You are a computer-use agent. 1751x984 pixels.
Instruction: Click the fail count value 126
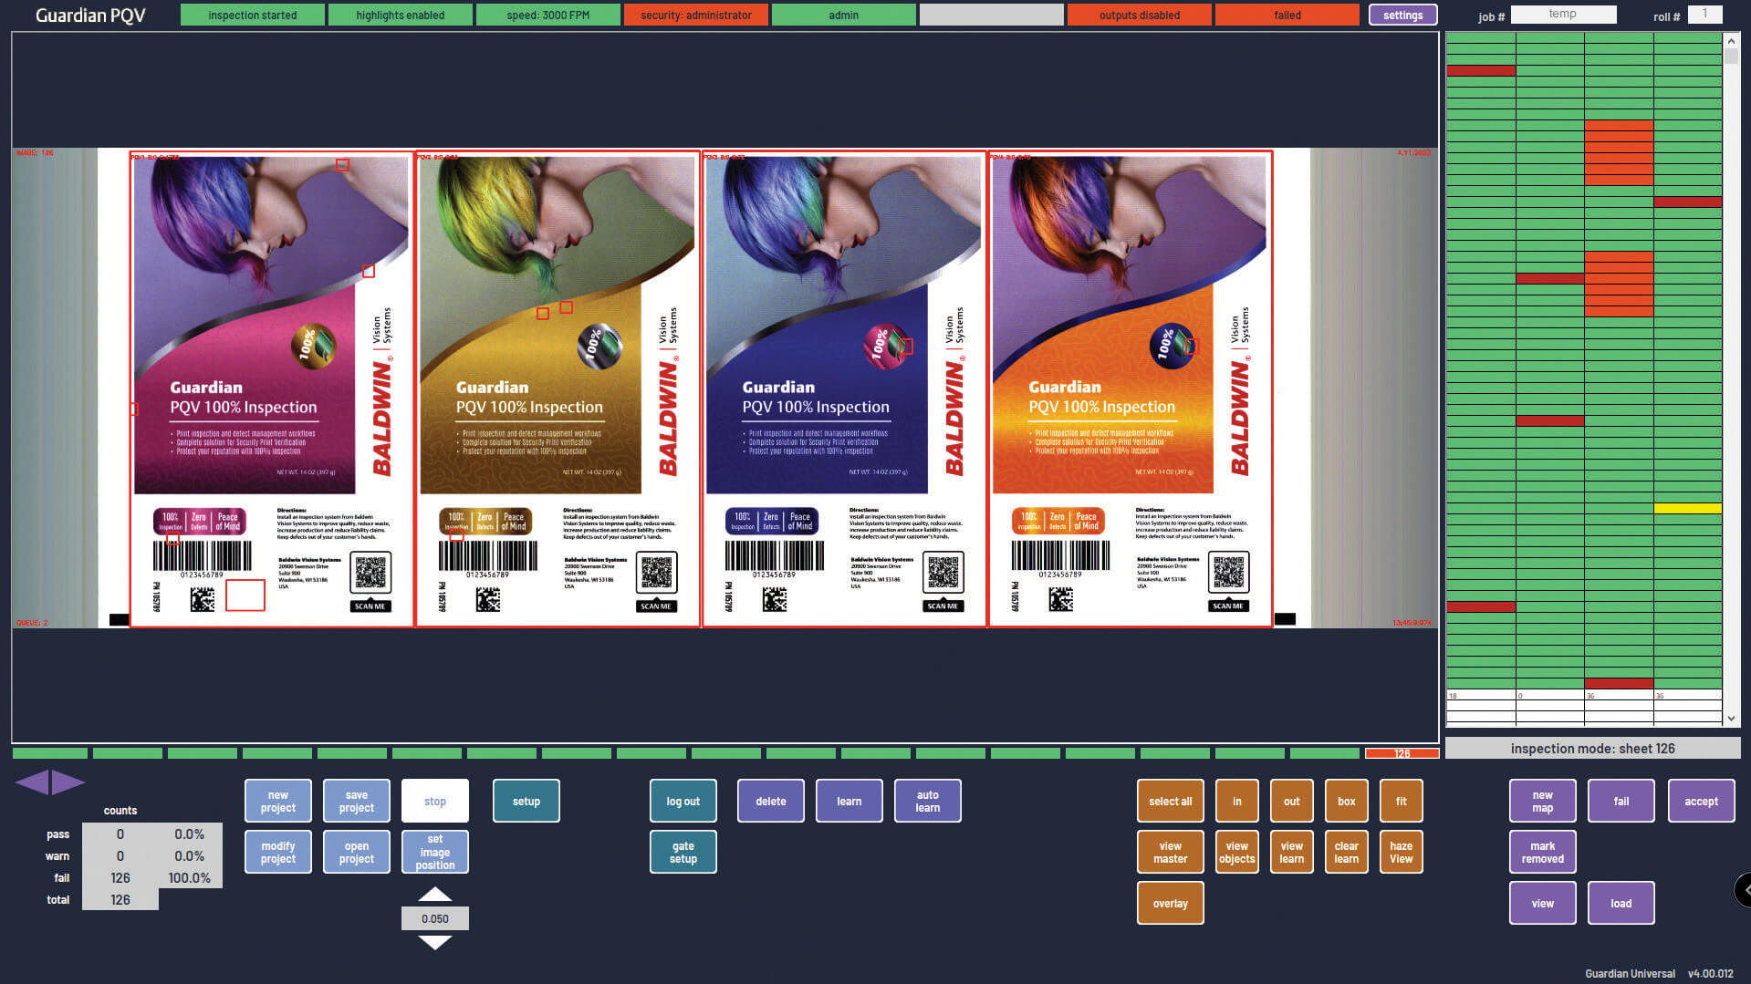pos(120,877)
